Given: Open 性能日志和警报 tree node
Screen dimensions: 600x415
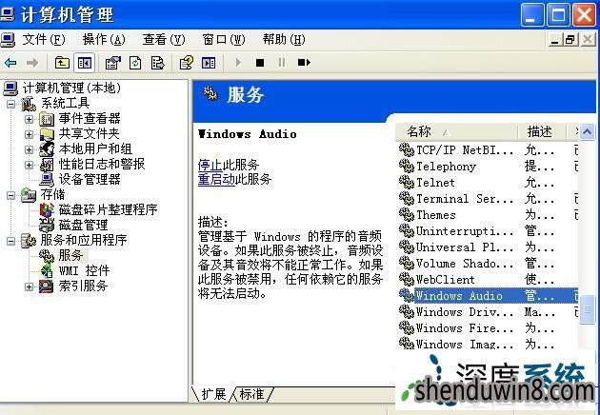Looking at the screenshot, I should pyautogui.click(x=101, y=164).
